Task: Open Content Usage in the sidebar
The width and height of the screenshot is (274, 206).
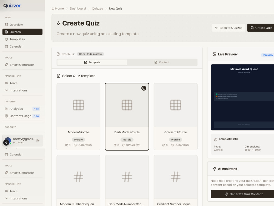Action: 22,116
